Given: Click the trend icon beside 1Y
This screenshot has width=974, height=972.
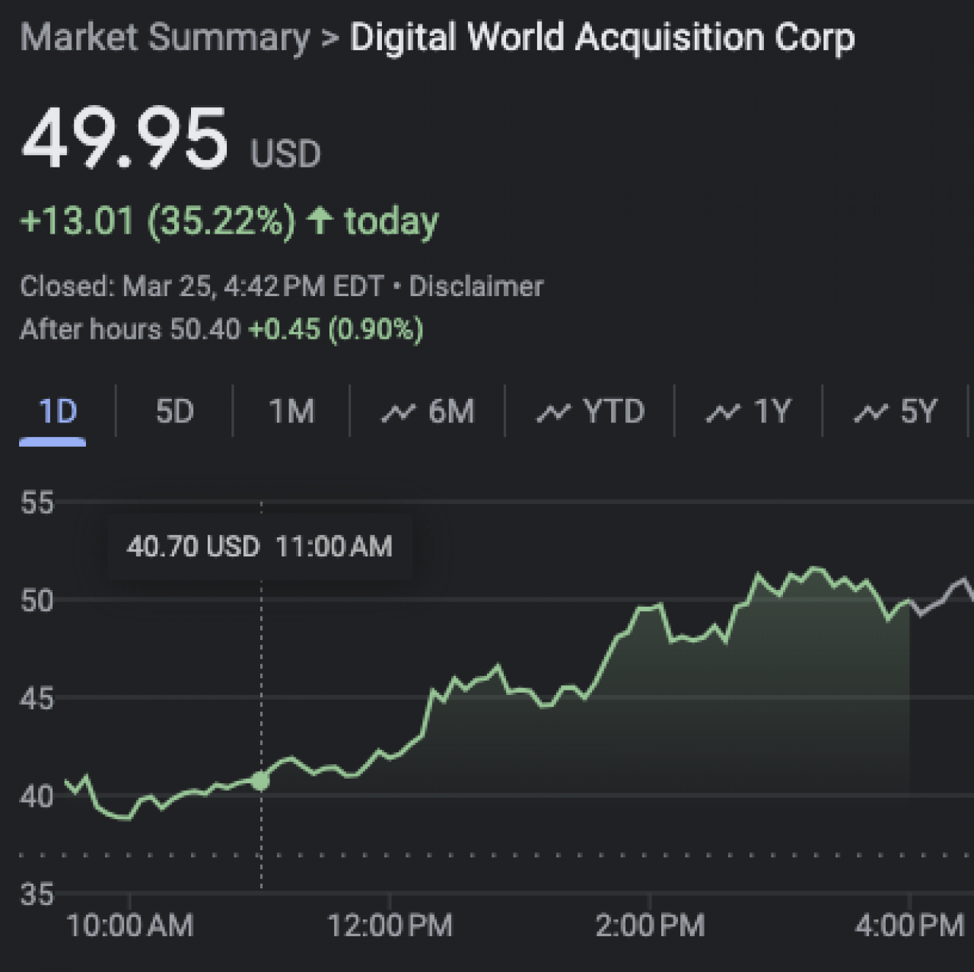Looking at the screenshot, I should coord(723,413).
